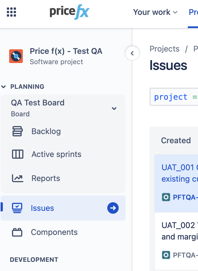The width and height of the screenshot is (198, 271).
Task: Collapse the sidebar with the arrow button
Action: 132,53
